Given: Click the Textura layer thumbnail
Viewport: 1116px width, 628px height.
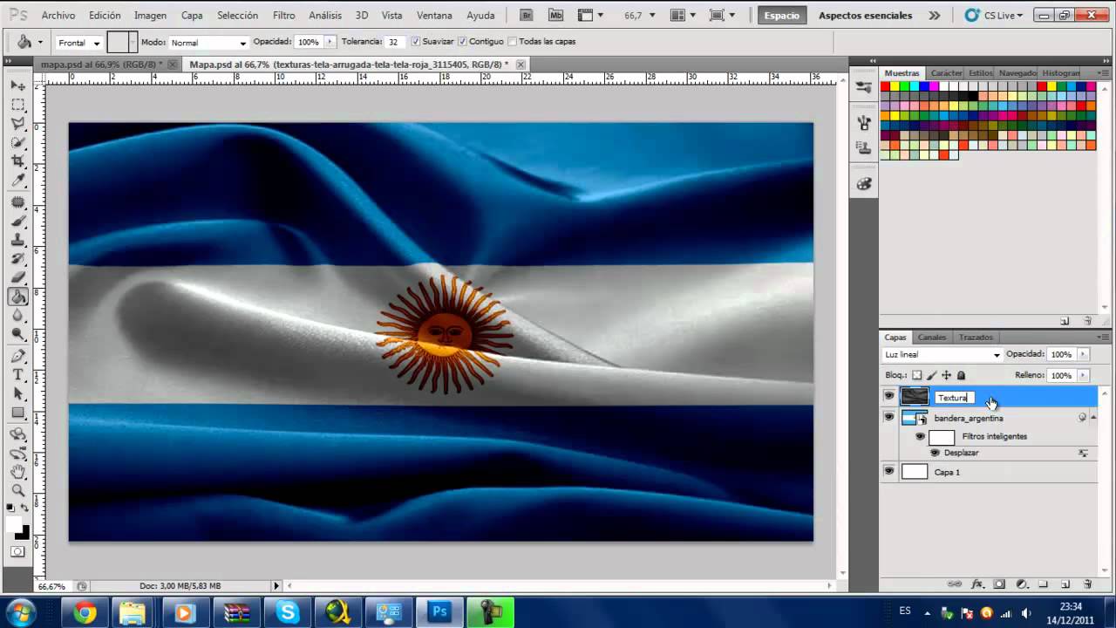Looking at the screenshot, I should (x=915, y=396).
